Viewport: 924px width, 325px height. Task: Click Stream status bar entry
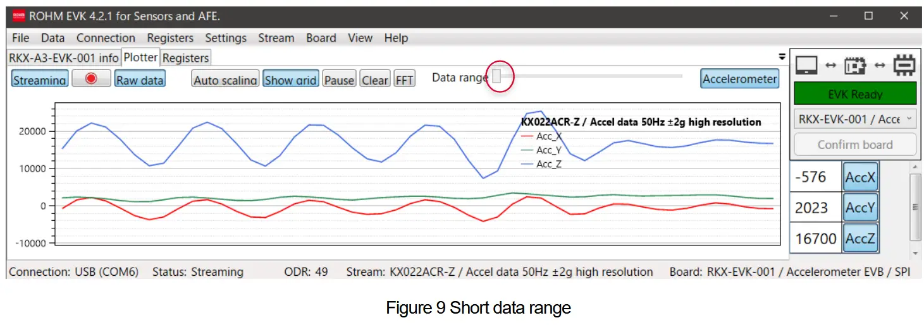(x=500, y=272)
